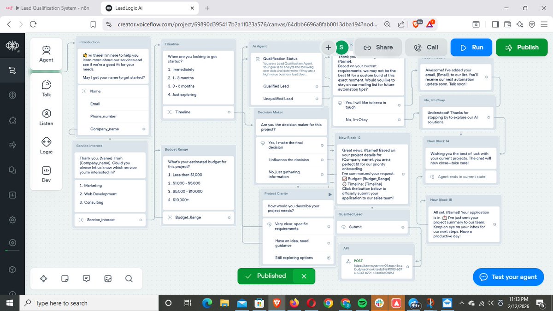
Task: Click the components icon in bottom toolbar
Action: (44, 278)
